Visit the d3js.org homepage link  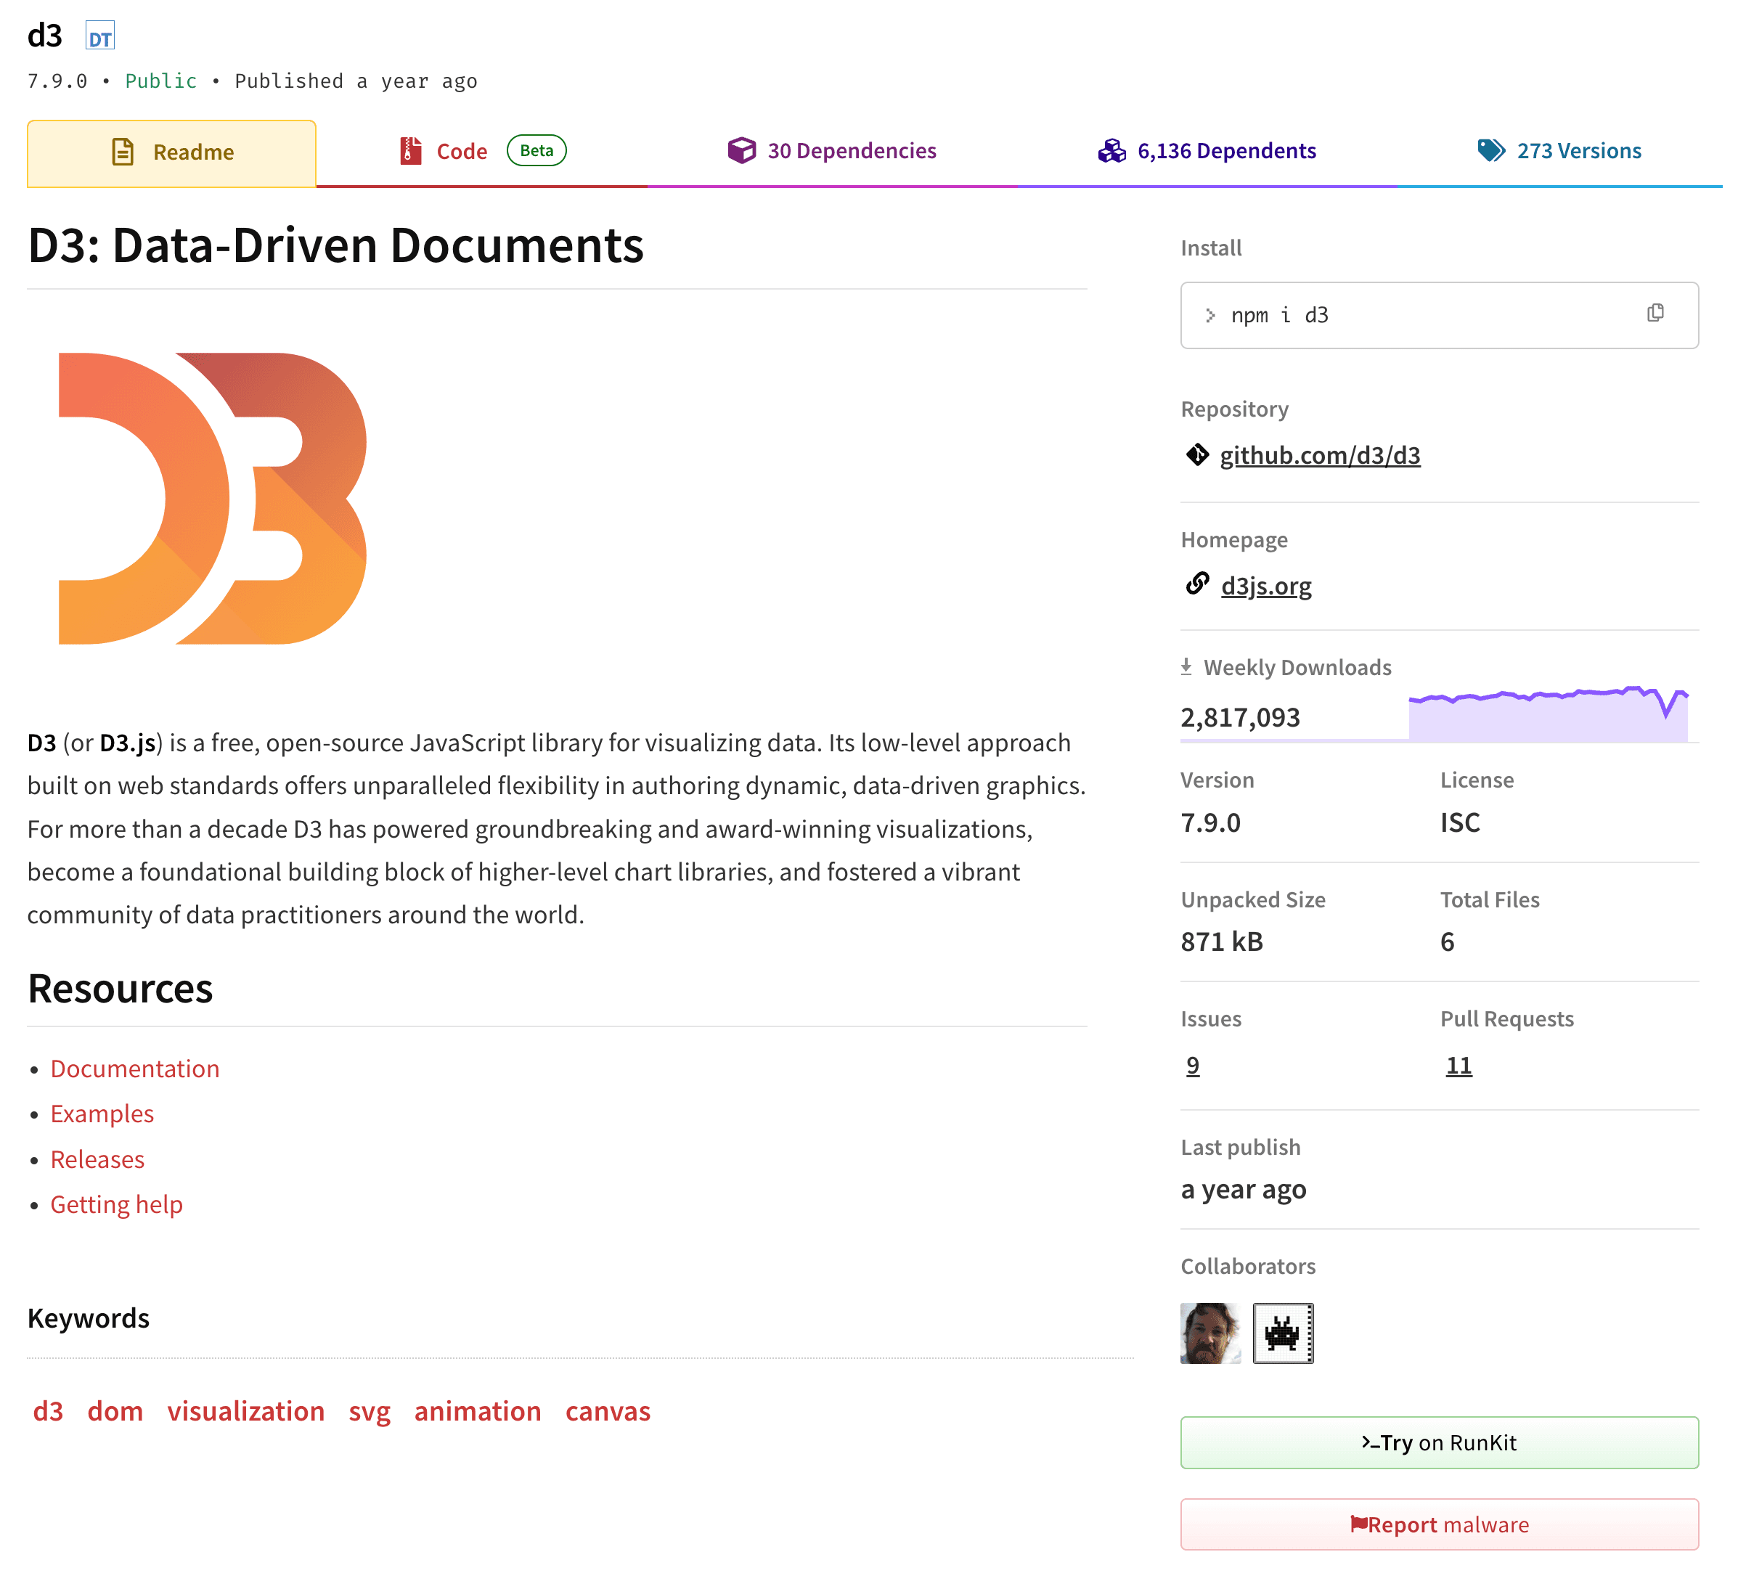[x=1266, y=587]
